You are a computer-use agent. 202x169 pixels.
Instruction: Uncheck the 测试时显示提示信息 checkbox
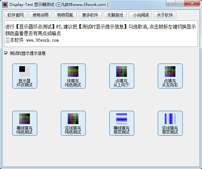pos(6,53)
